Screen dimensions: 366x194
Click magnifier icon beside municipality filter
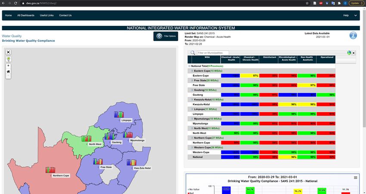pos(192,53)
